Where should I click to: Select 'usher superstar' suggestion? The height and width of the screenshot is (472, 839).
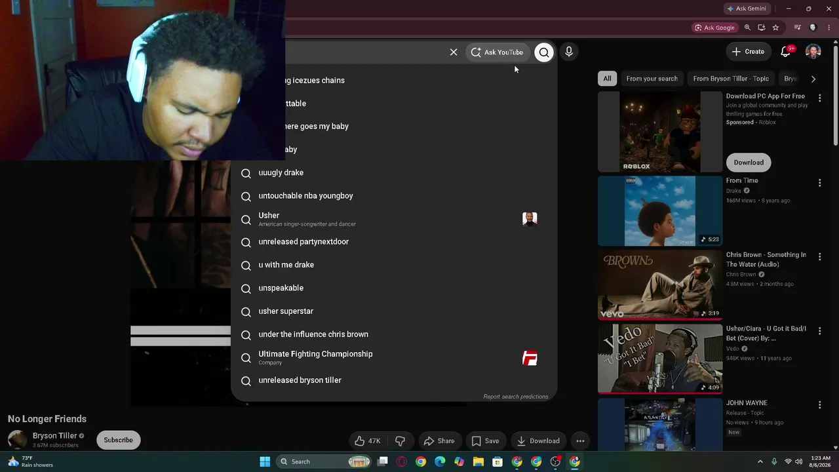pos(394,311)
